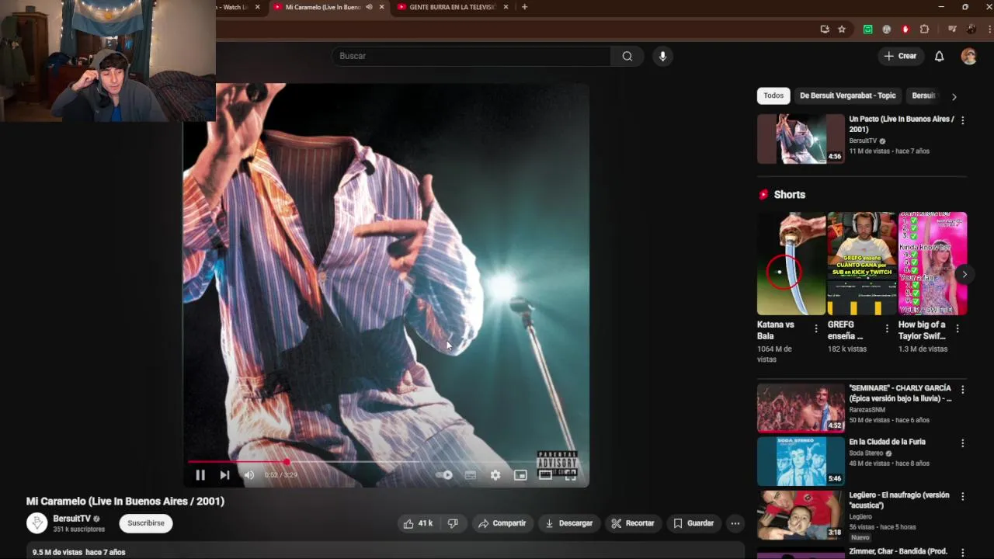Mute tab via Mi Caramelo speaker icon

pos(369,7)
